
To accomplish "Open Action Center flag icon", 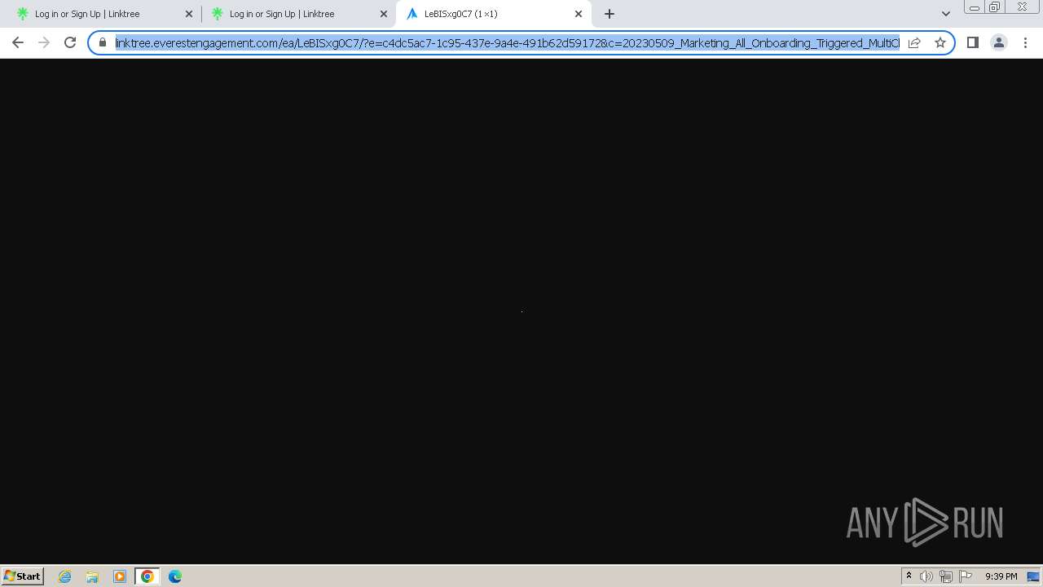I will coord(966,576).
